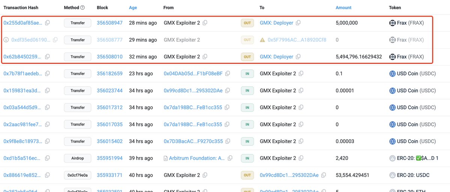Copy From address 0x04DAb05d...F1bF08eBF
The width and height of the screenshot is (450, 192).
coord(227,74)
